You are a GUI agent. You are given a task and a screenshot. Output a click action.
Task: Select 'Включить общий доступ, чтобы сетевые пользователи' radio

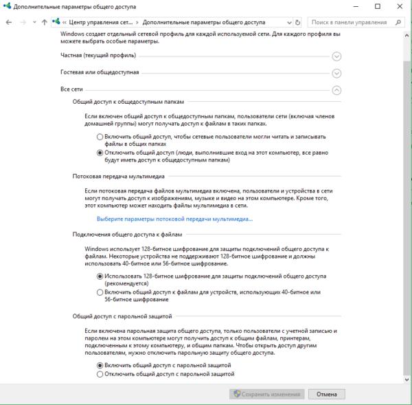100,137
